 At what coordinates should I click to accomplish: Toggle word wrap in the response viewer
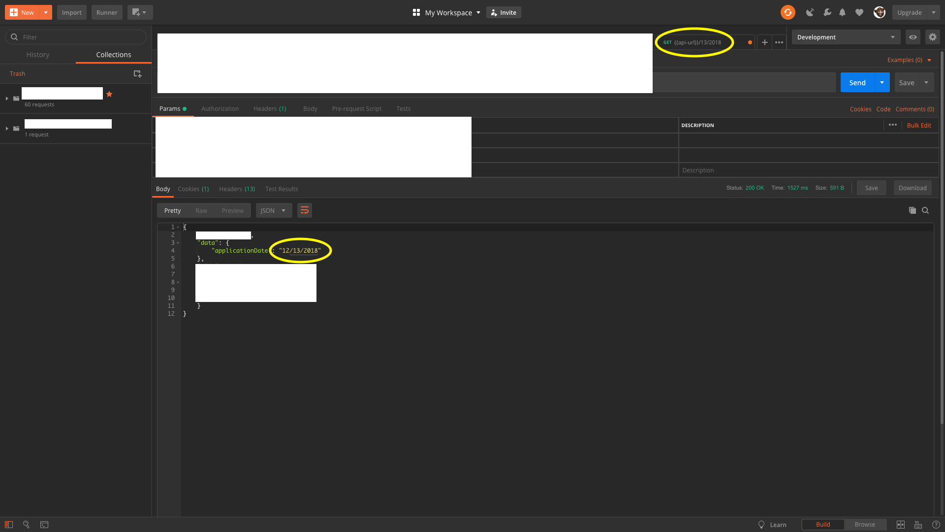point(305,210)
